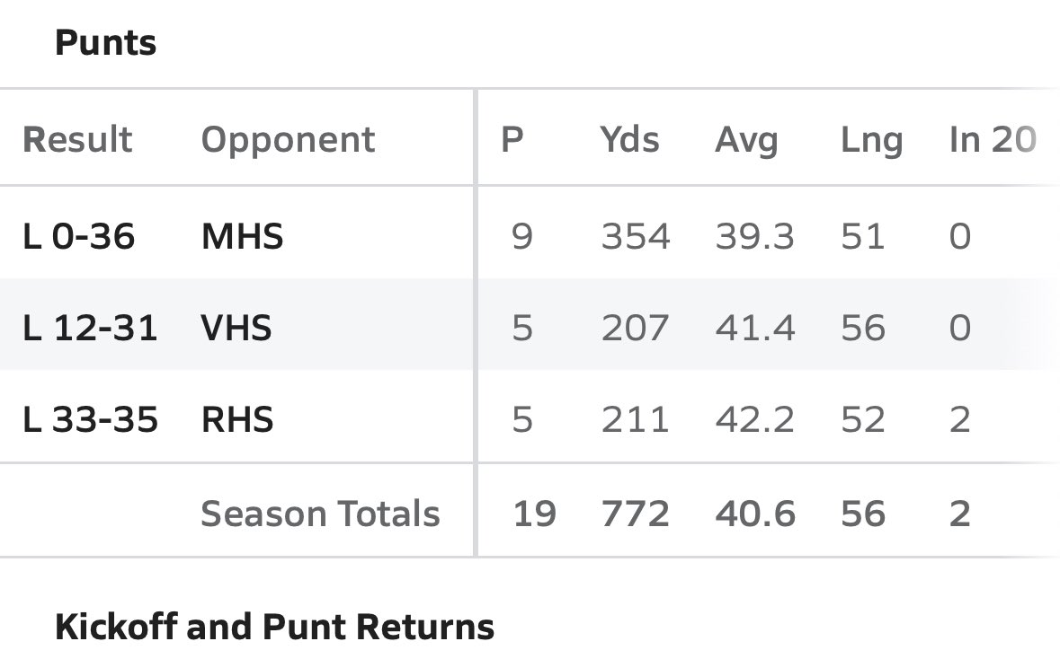Click the Kickoff and Punt Returns heading
This screenshot has width=1060, height=659.
(274, 627)
